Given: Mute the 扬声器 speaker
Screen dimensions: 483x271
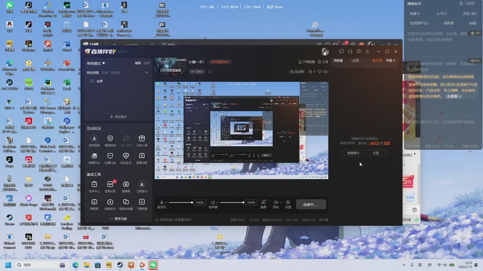Looking at the screenshot, I should (213, 202).
